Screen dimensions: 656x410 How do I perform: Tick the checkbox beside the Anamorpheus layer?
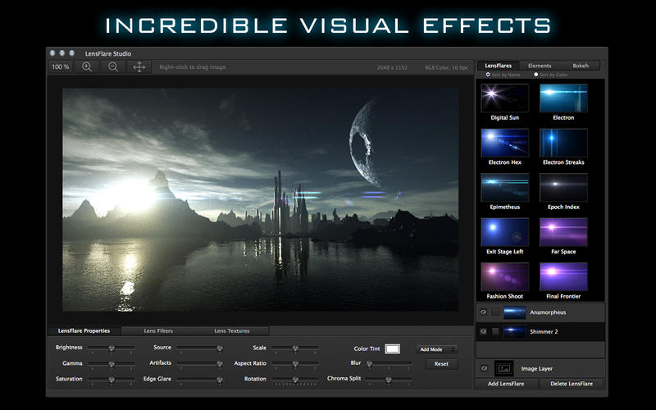[495, 312]
